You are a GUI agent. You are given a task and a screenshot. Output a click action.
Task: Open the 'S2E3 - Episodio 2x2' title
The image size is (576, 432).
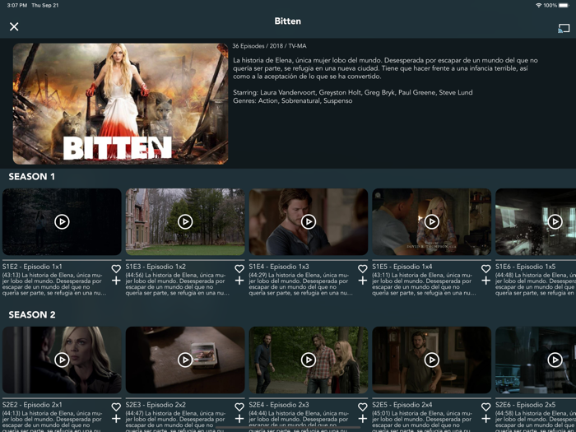156,405
